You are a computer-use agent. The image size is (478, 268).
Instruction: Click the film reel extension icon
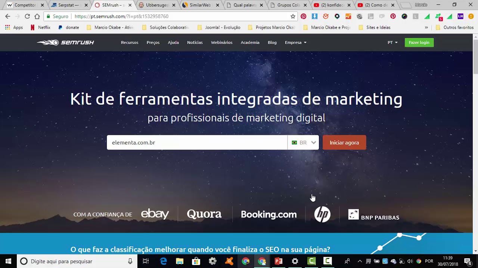coord(360,16)
